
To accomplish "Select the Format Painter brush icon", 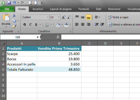I will (x=14, y=26).
